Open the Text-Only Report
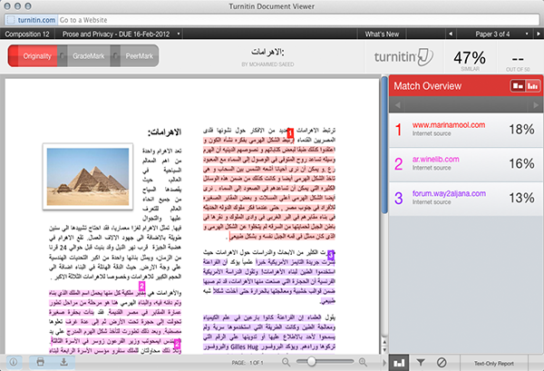Image resolution: width=544 pixels, height=371 pixels. click(494, 364)
